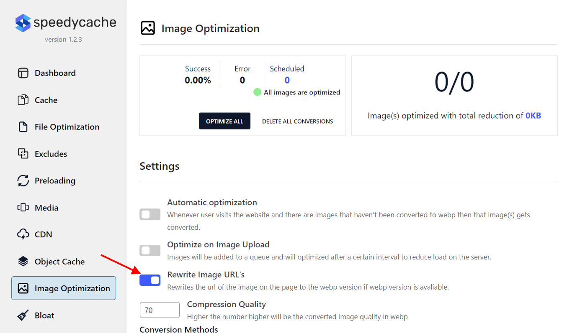Click the 'All images are optimized' status text

tap(302, 92)
